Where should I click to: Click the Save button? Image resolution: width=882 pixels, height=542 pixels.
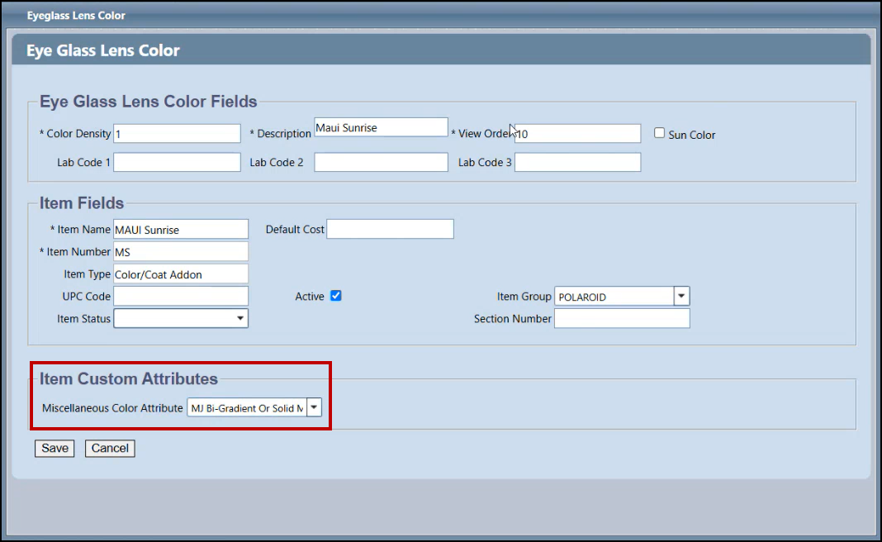55,448
